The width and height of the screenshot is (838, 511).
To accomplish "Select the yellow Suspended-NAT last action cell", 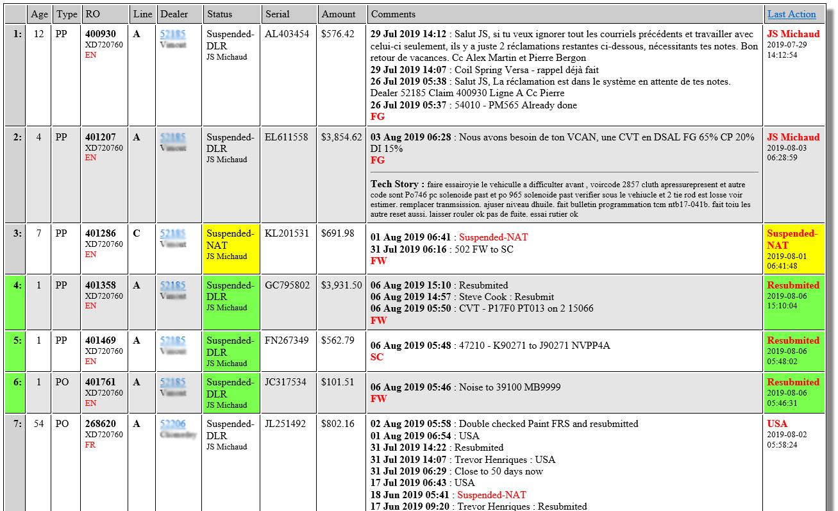I will 794,247.
